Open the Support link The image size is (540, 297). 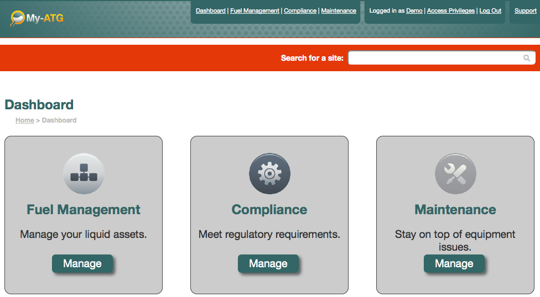525,10
